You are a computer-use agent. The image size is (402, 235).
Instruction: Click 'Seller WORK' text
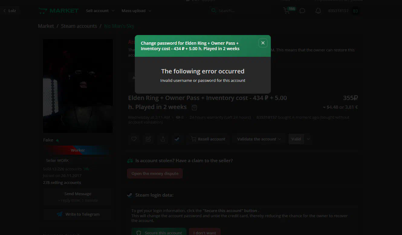[x=57, y=160]
